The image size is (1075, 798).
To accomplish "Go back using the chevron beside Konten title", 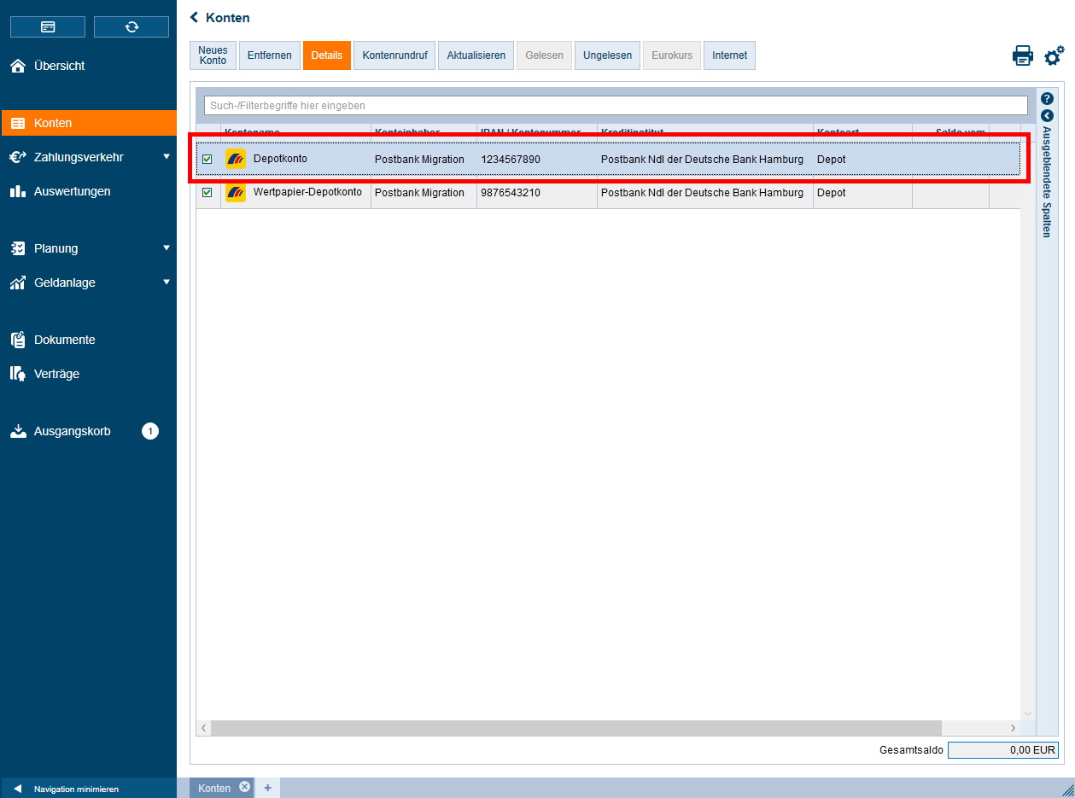I will click(194, 17).
